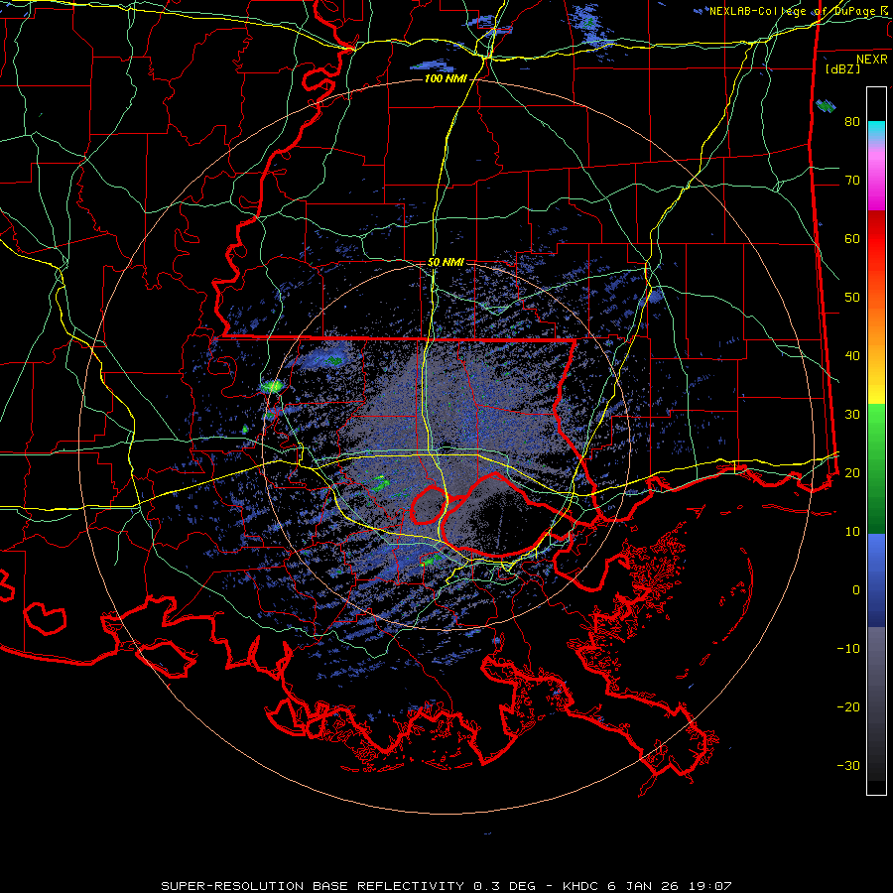The height and width of the screenshot is (893, 893).
Task: Click the KHDC station ID in the caption
Action: (x=581, y=886)
